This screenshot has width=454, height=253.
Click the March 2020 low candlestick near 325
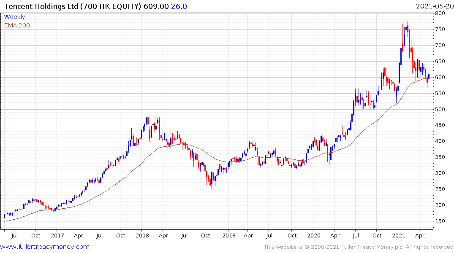tap(329, 159)
